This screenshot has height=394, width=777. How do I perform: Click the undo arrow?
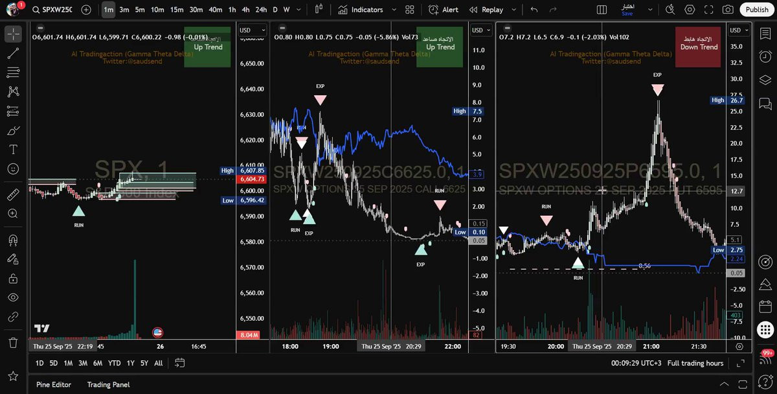[534, 10]
